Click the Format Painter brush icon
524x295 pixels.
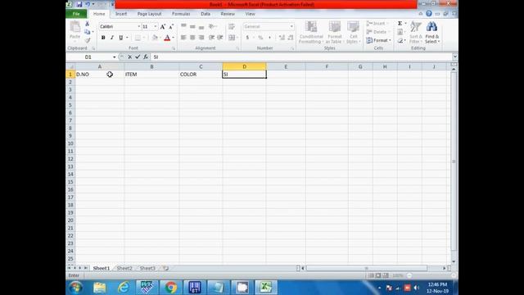pyautogui.click(x=88, y=40)
